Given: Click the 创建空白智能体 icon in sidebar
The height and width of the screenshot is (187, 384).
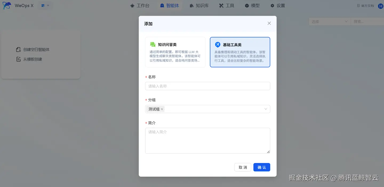Looking at the screenshot, I should pos(18,49).
